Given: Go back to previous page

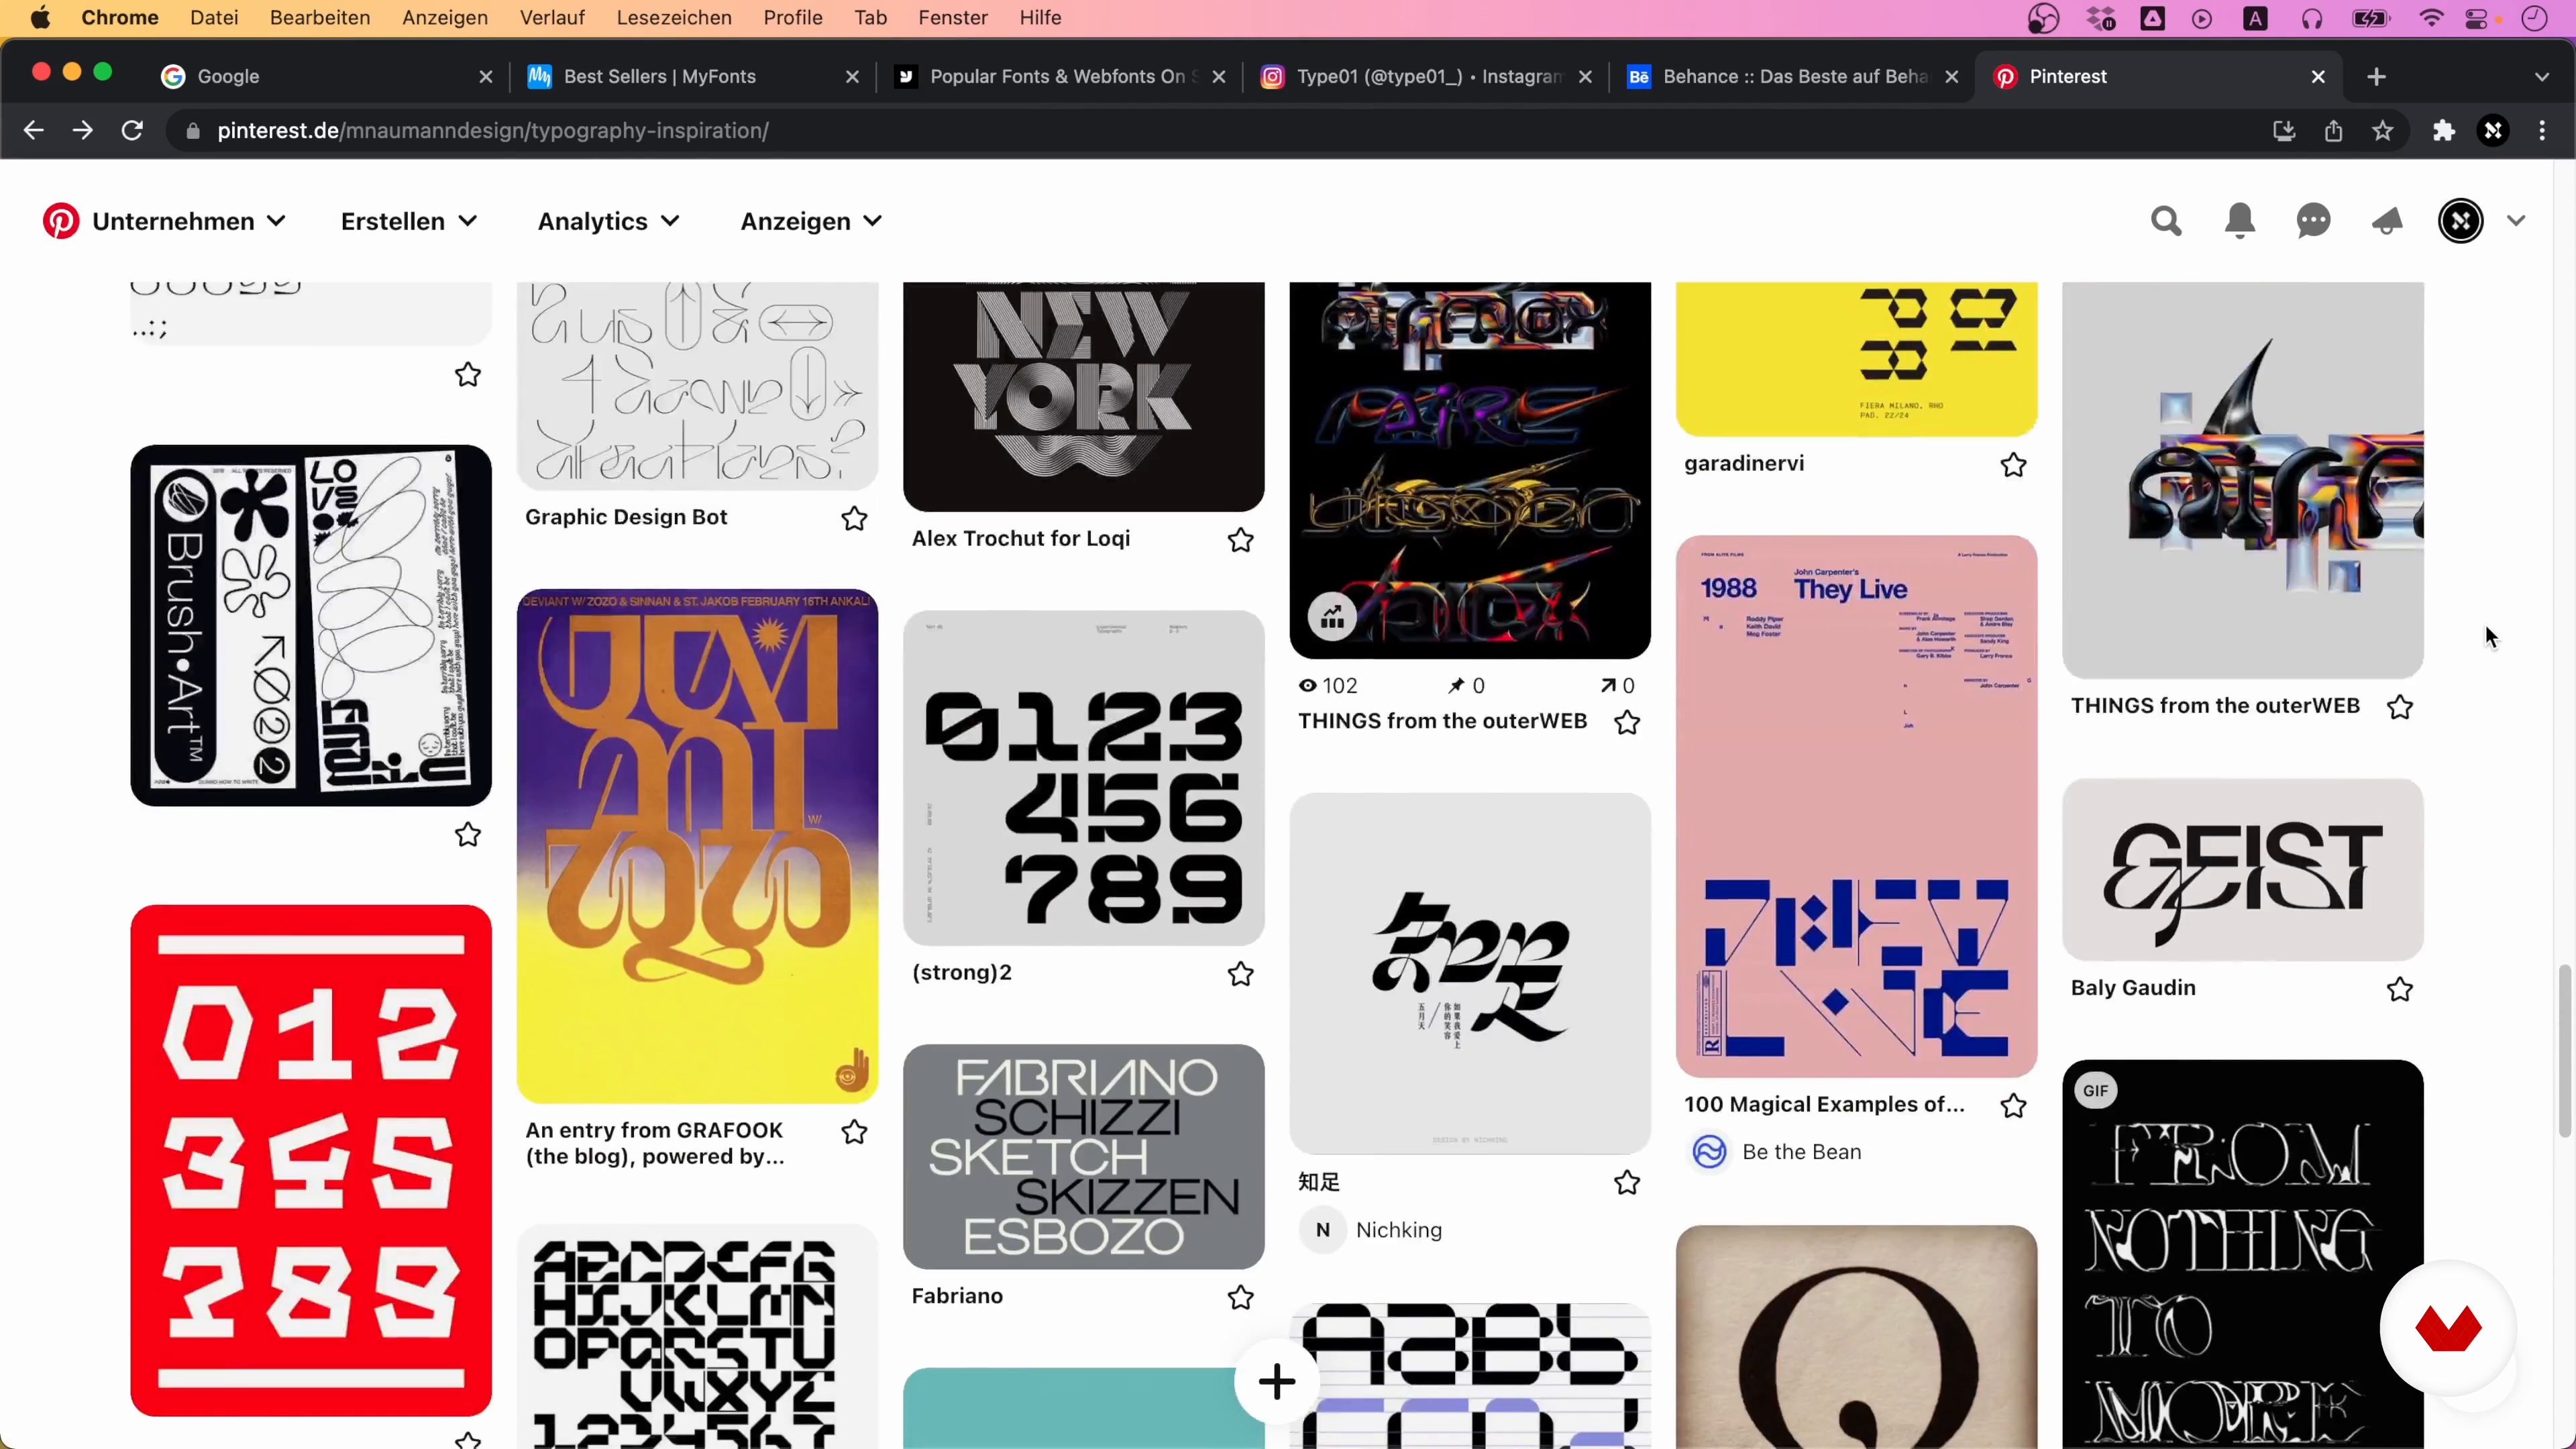Looking at the screenshot, I should 34,131.
